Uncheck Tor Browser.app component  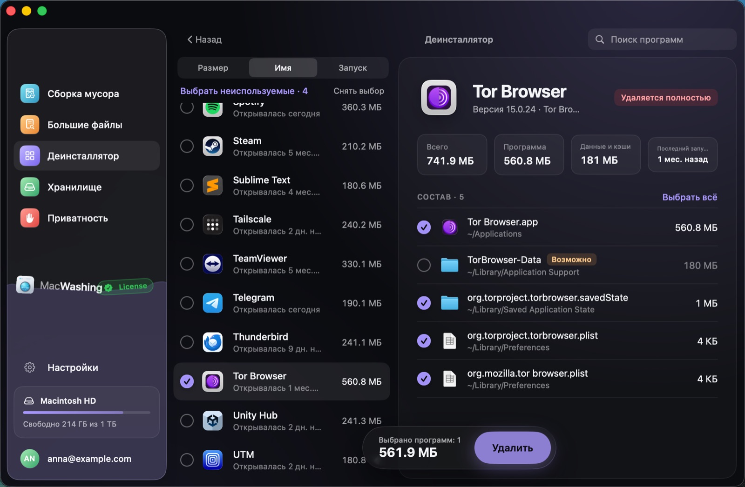tap(424, 227)
